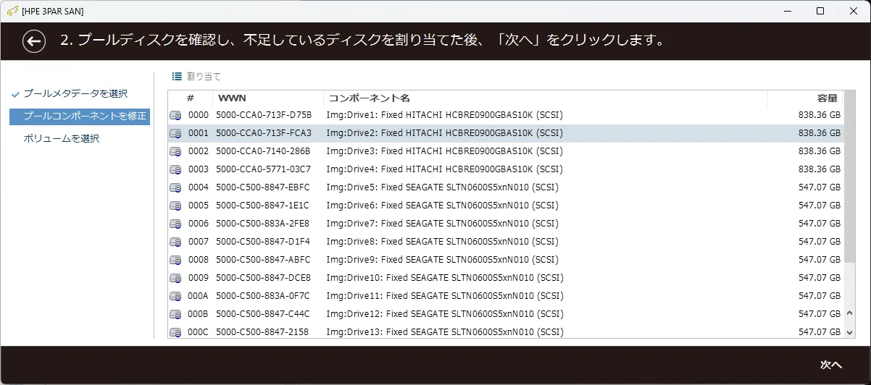Select WWN 5000-C500-8847-2158
871x385 pixels.
pos(262,332)
